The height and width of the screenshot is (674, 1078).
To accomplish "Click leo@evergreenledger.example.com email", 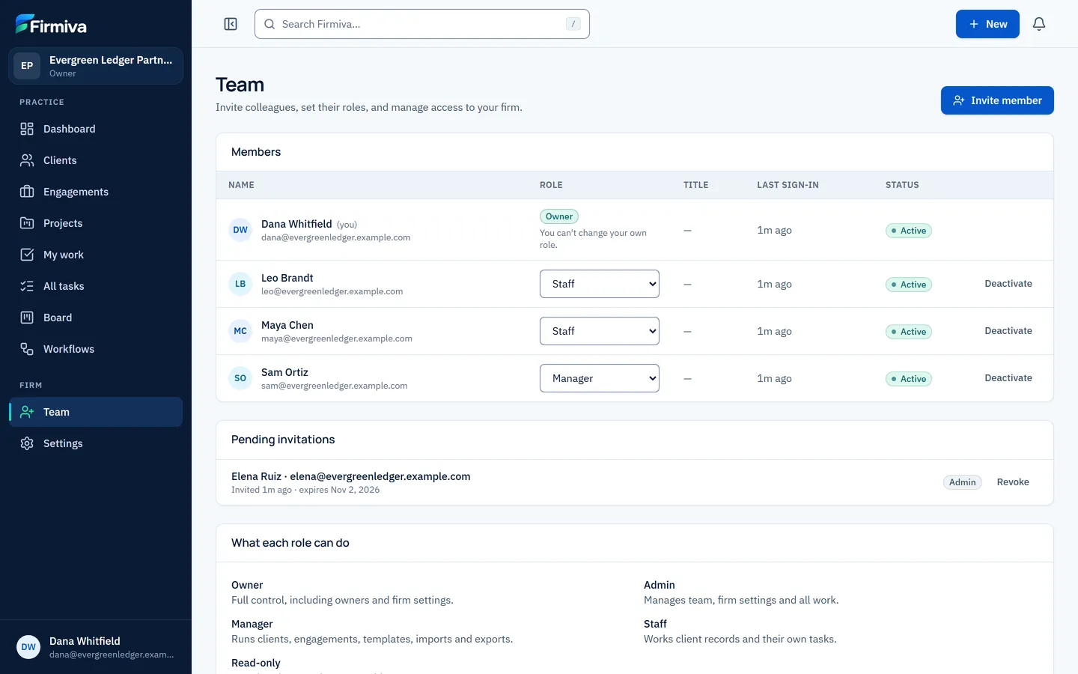I will coord(332,291).
